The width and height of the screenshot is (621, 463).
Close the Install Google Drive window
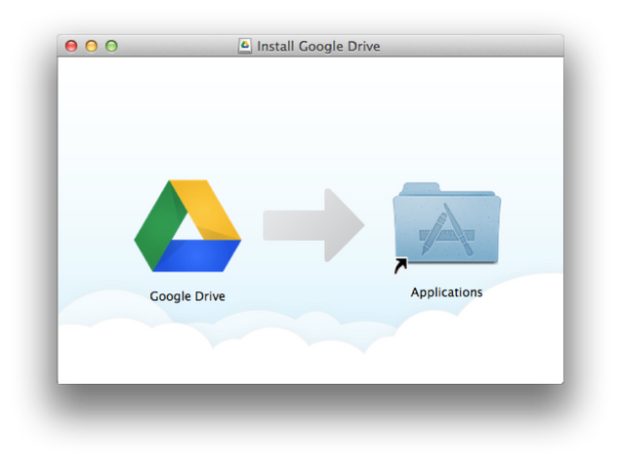coord(71,46)
